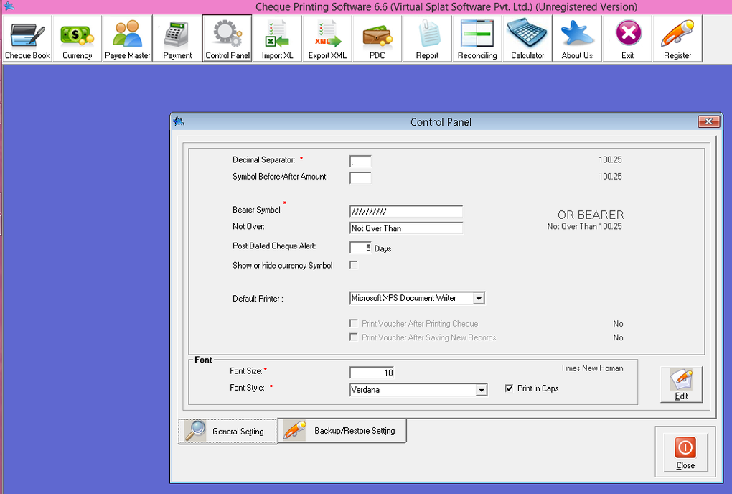
Task: Launch Export XML tool
Action: pos(327,38)
